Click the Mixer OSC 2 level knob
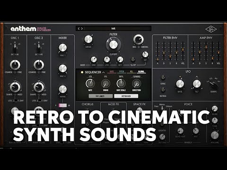Viewport: 227px width, 170px height. point(63,68)
